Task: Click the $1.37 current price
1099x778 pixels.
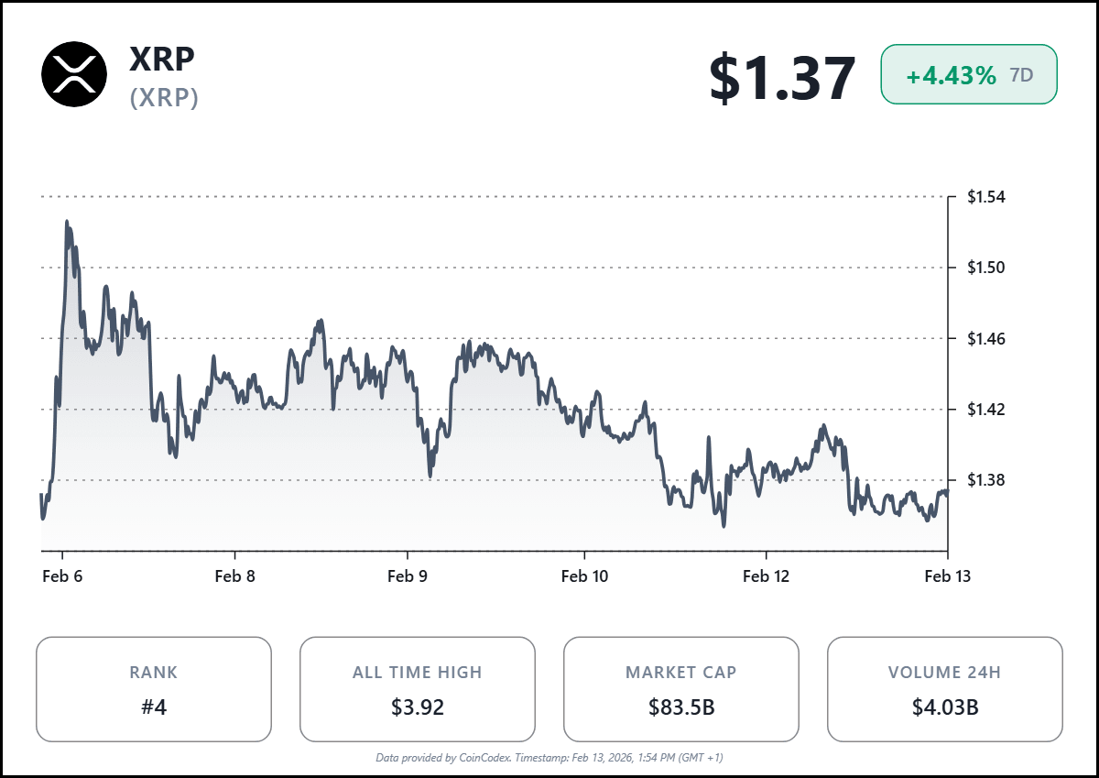Action: pyautogui.click(x=782, y=78)
